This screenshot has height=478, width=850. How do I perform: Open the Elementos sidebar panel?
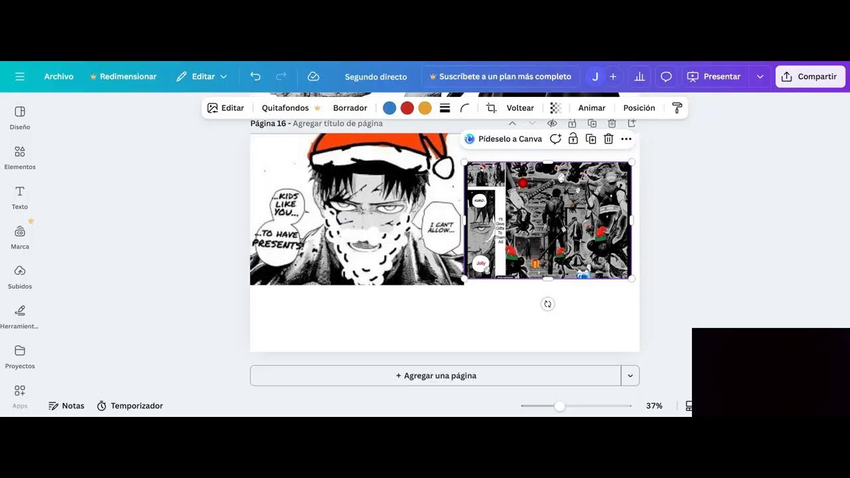pyautogui.click(x=20, y=157)
